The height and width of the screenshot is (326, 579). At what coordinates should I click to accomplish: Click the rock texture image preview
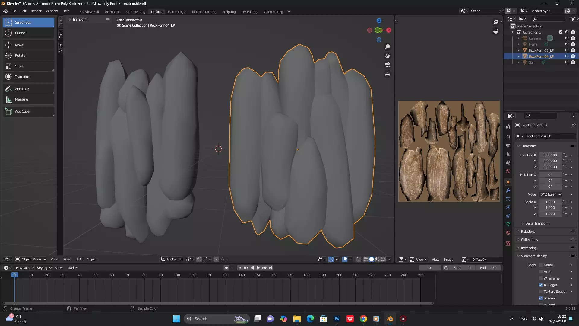tap(449, 151)
